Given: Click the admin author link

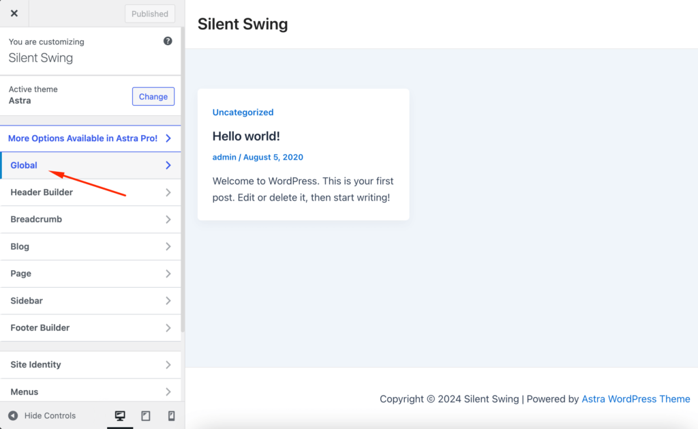Looking at the screenshot, I should coord(224,158).
